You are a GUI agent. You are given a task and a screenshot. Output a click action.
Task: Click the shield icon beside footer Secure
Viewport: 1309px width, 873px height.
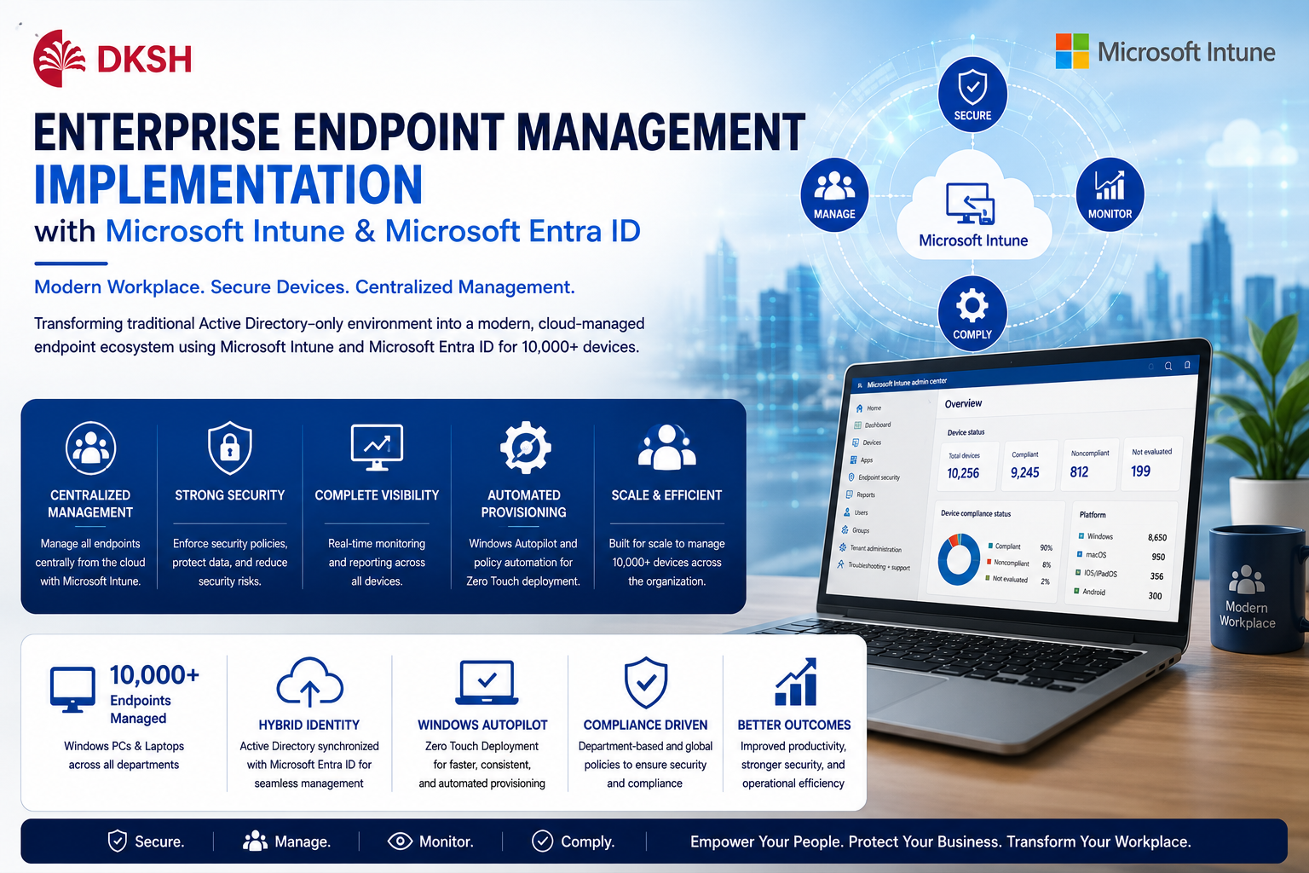click(x=118, y=841)
